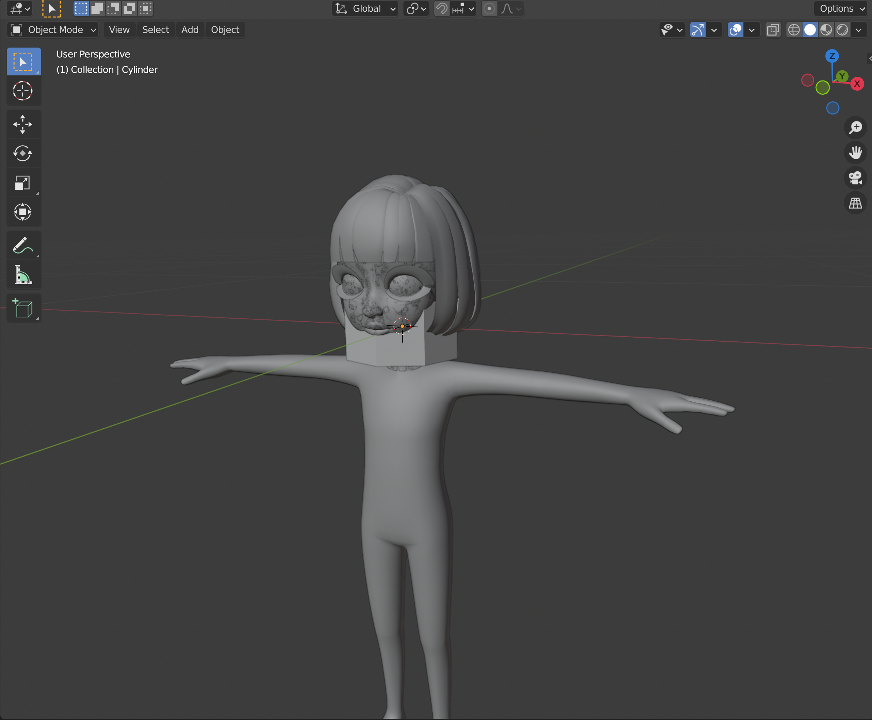Viewport: 872px width, 720px height.
Task: Switch perspective/orthographic with grid icon
Action: click(x=855, y=203)
